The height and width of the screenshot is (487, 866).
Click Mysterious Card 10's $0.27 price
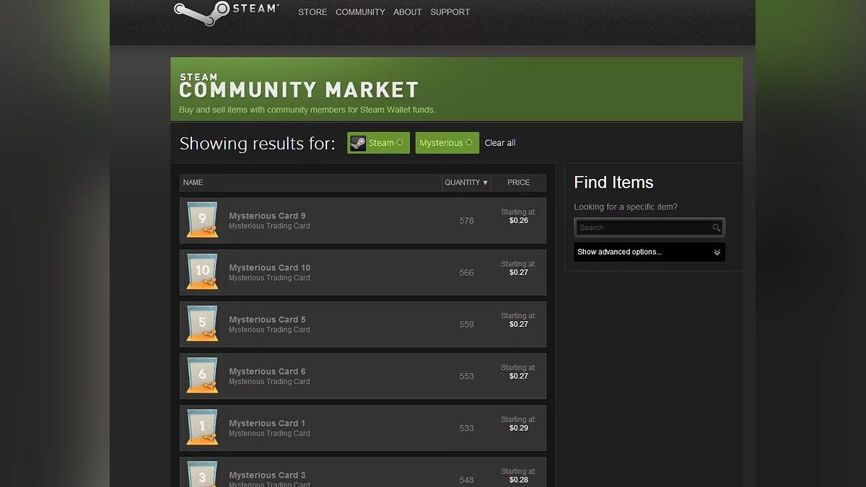518,273
